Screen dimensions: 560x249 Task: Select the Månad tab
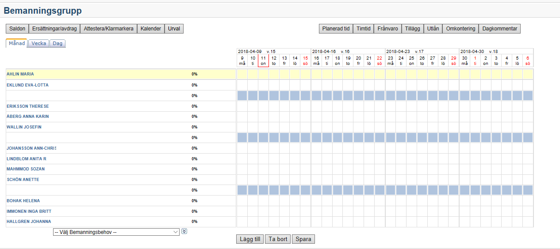point(17,43)
